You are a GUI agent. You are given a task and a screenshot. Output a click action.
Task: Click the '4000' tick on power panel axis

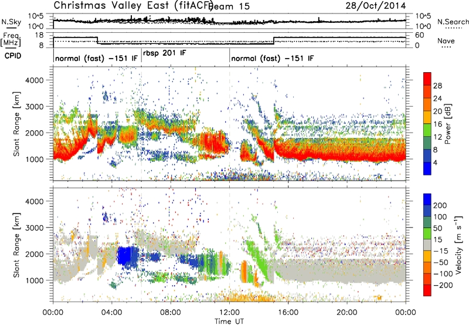point(34,80)
